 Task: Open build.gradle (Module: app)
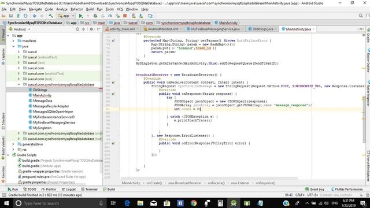pyautogui.click(x=39, y=166)
